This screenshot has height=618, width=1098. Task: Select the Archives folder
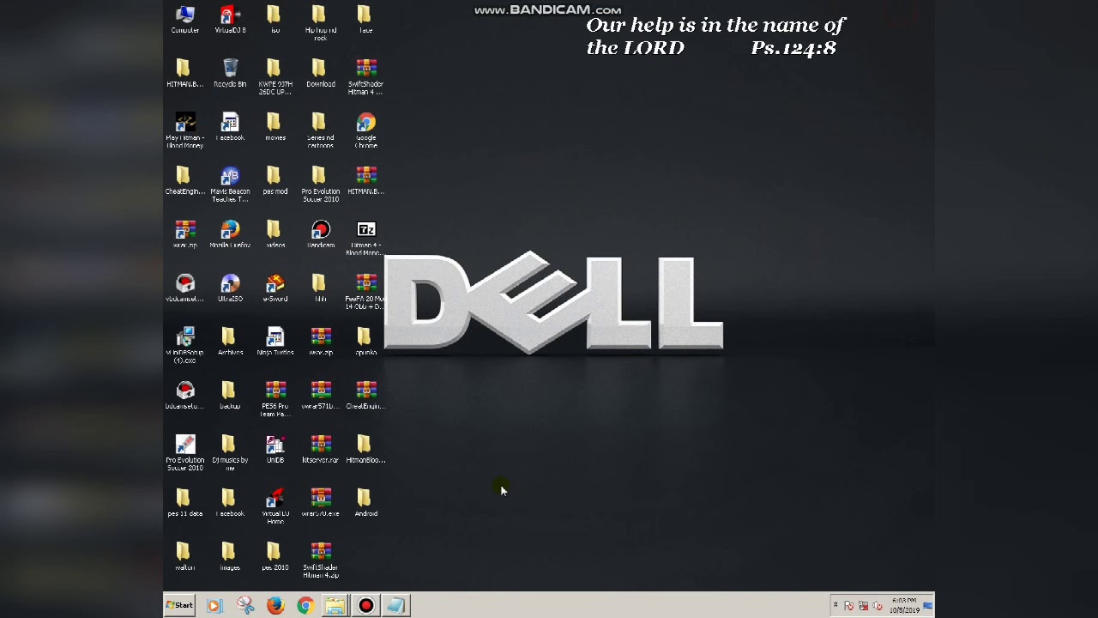[x=230, y=342]
